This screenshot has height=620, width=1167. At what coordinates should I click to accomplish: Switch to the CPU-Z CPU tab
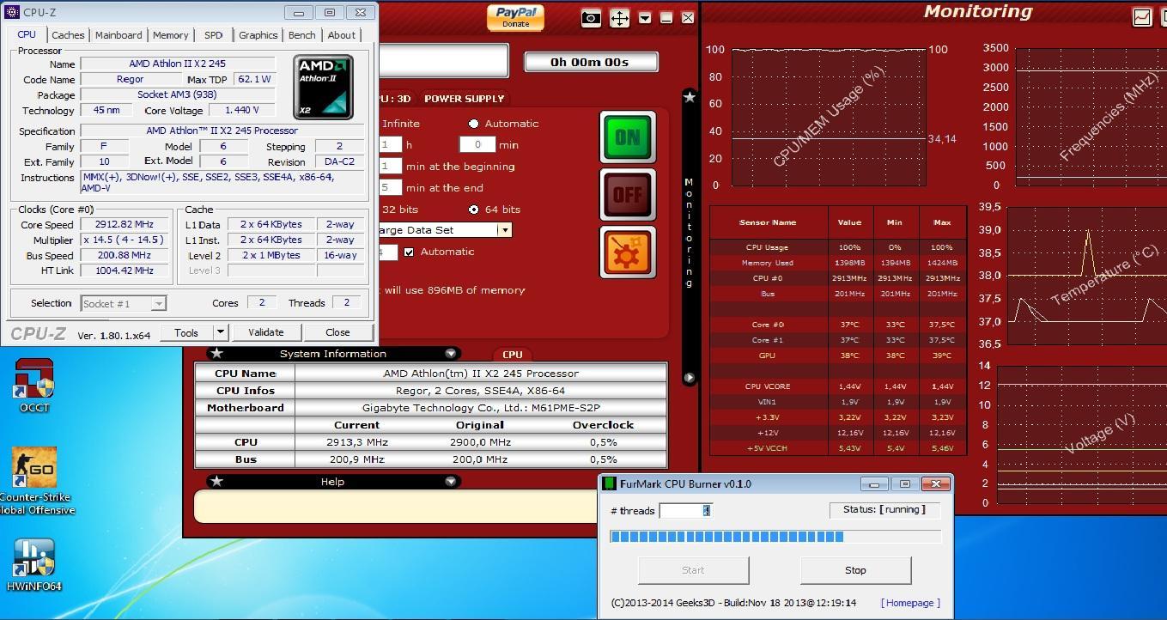pos(27,35)
